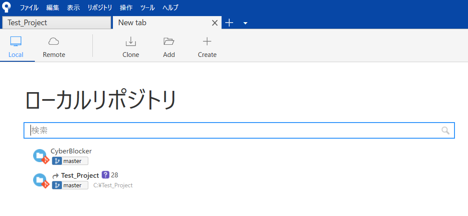The height and width of the screenshot is (216, 468).
Task: Switch to Remote repositories cloud icon
Action: click(x=54, y=42)
